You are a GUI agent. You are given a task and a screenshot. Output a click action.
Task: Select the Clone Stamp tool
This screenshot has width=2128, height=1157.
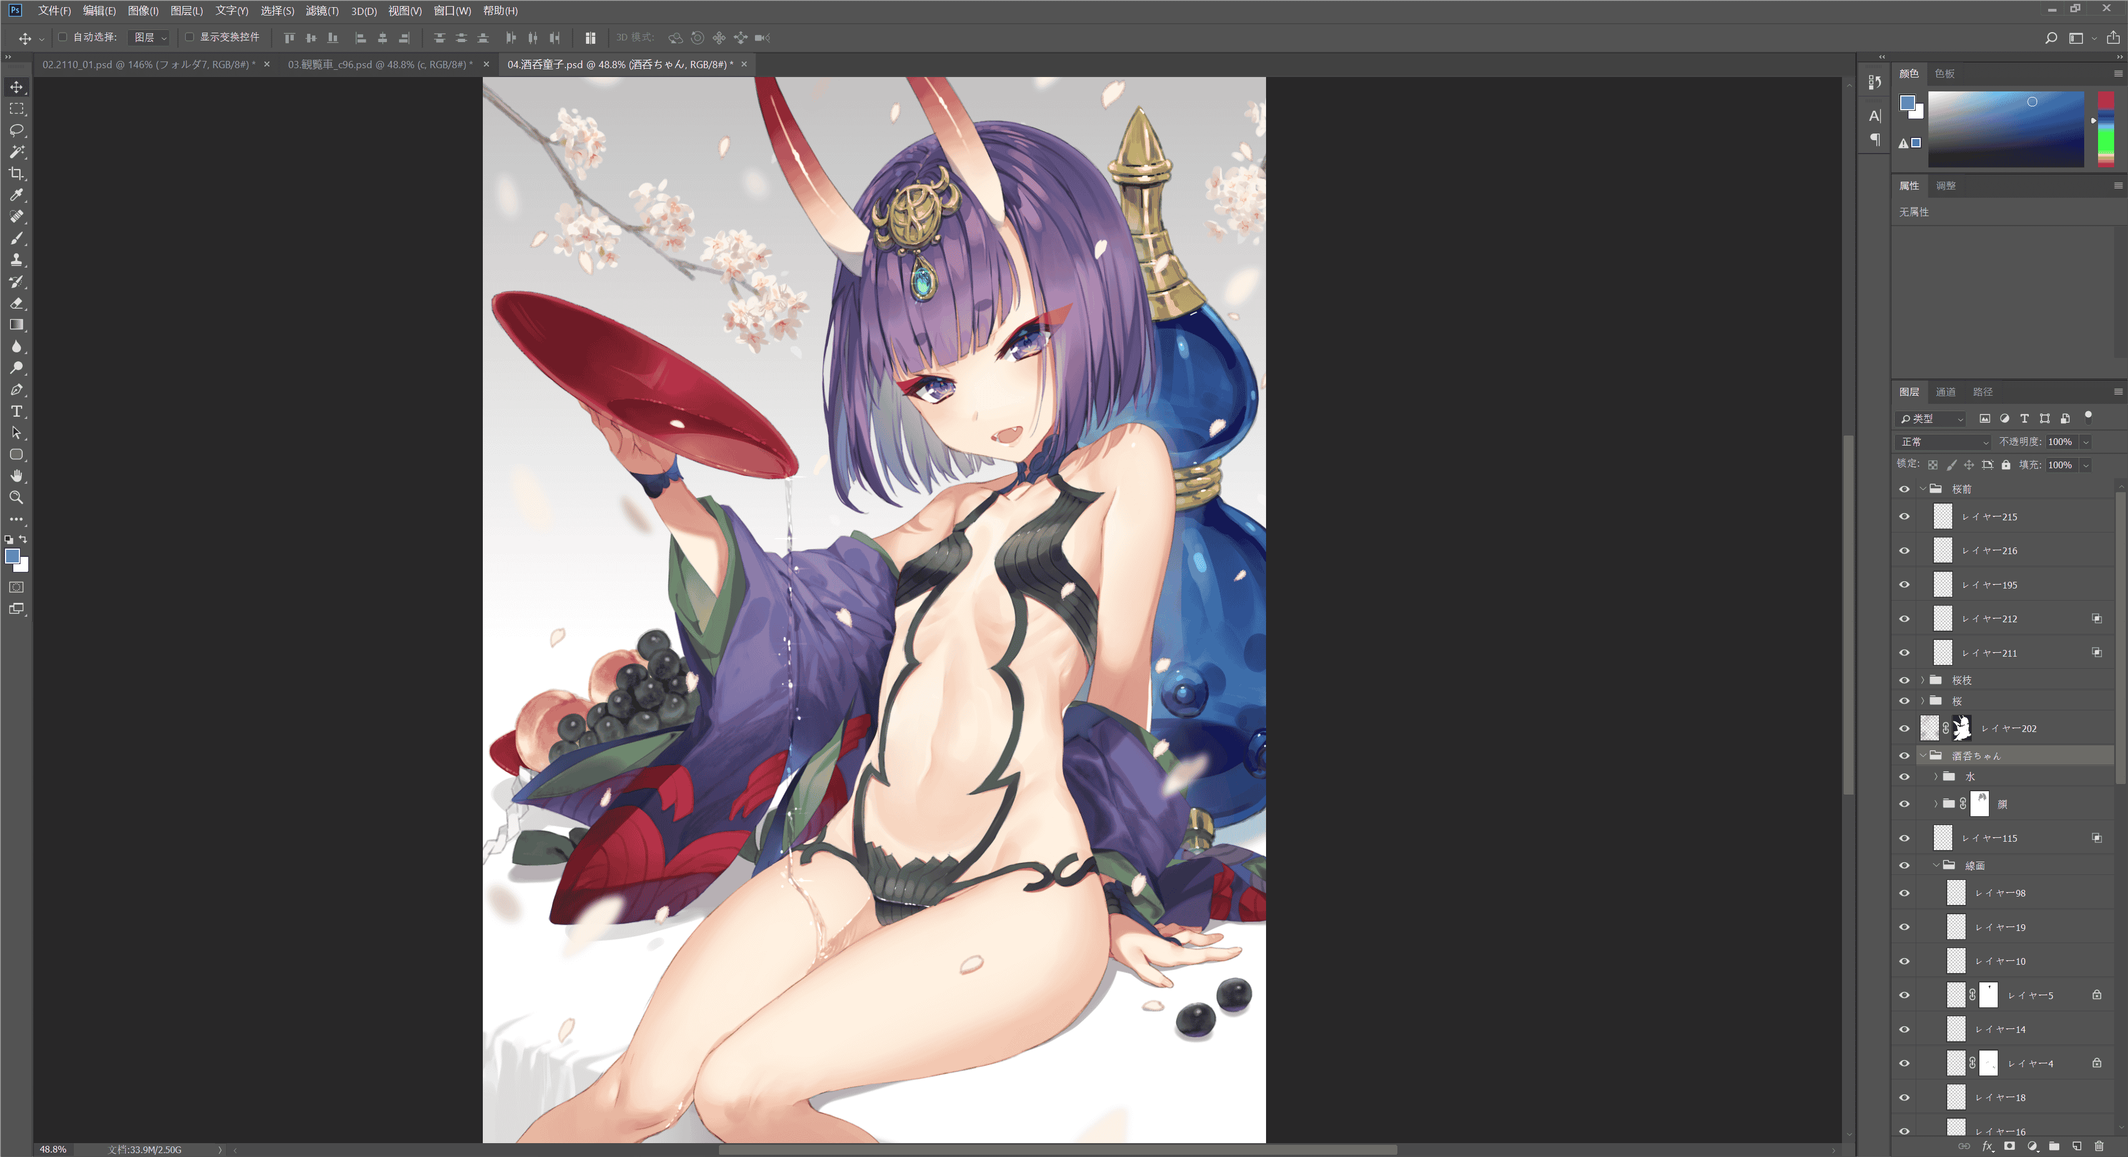click(x=17, y=260)
